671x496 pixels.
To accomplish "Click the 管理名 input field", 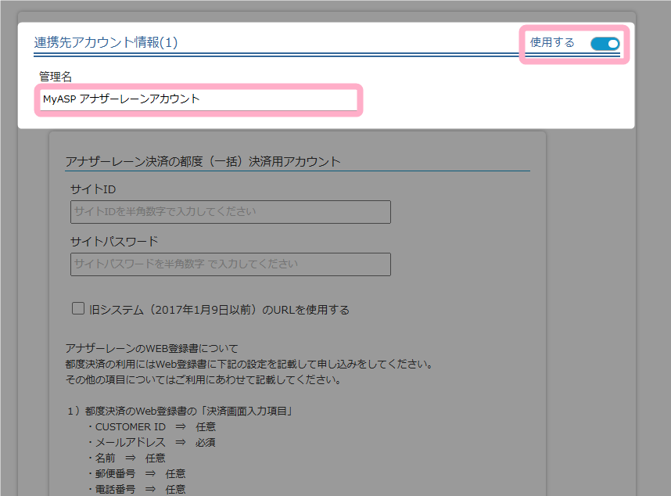I will tap(199, 99).
